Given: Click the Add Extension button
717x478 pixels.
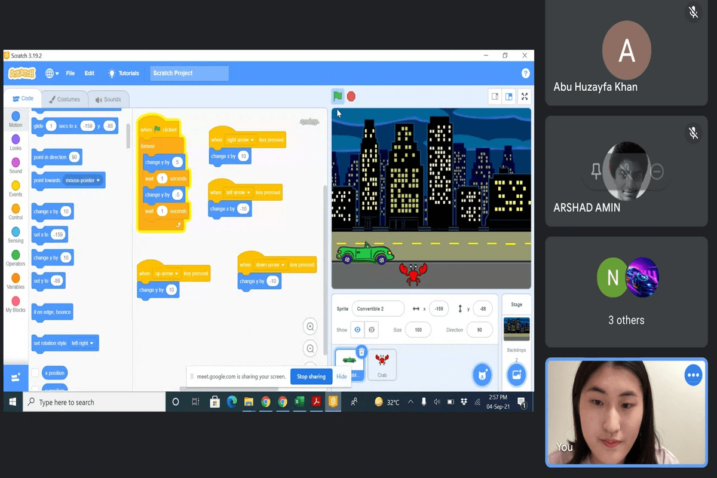Looking at the screenshot, I should pyautogui.click(x=16, y=377).
